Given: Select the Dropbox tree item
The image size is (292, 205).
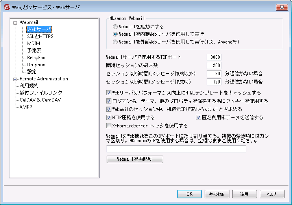Looking at the screenshot, I should [x=36, y=65].
